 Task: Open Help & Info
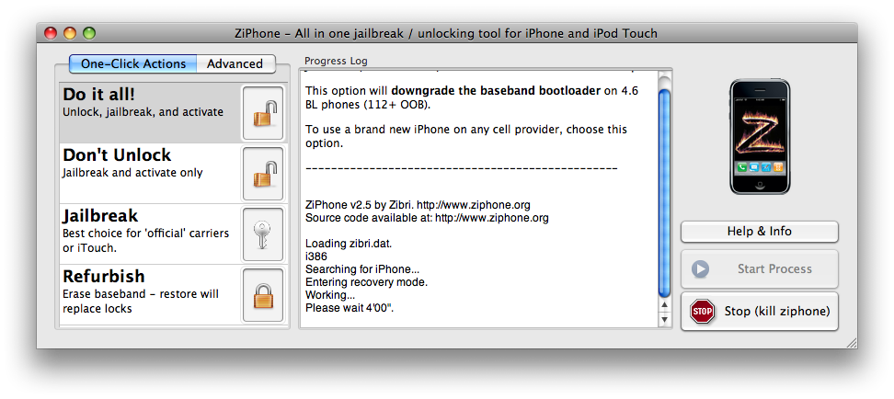[x=760, y=232]
